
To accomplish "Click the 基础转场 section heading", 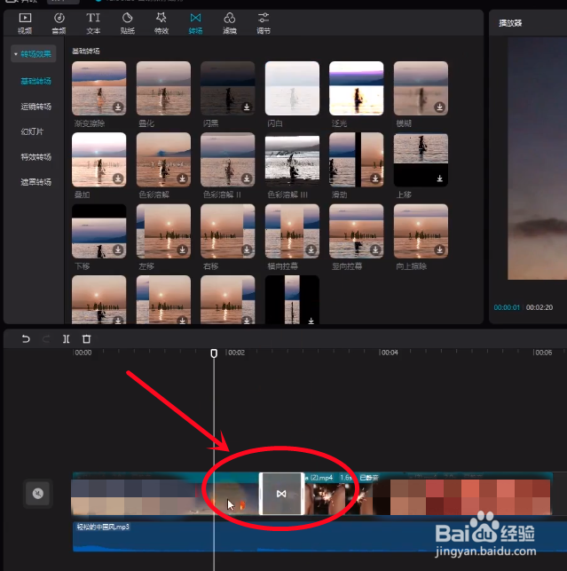I will click(86, 51).
